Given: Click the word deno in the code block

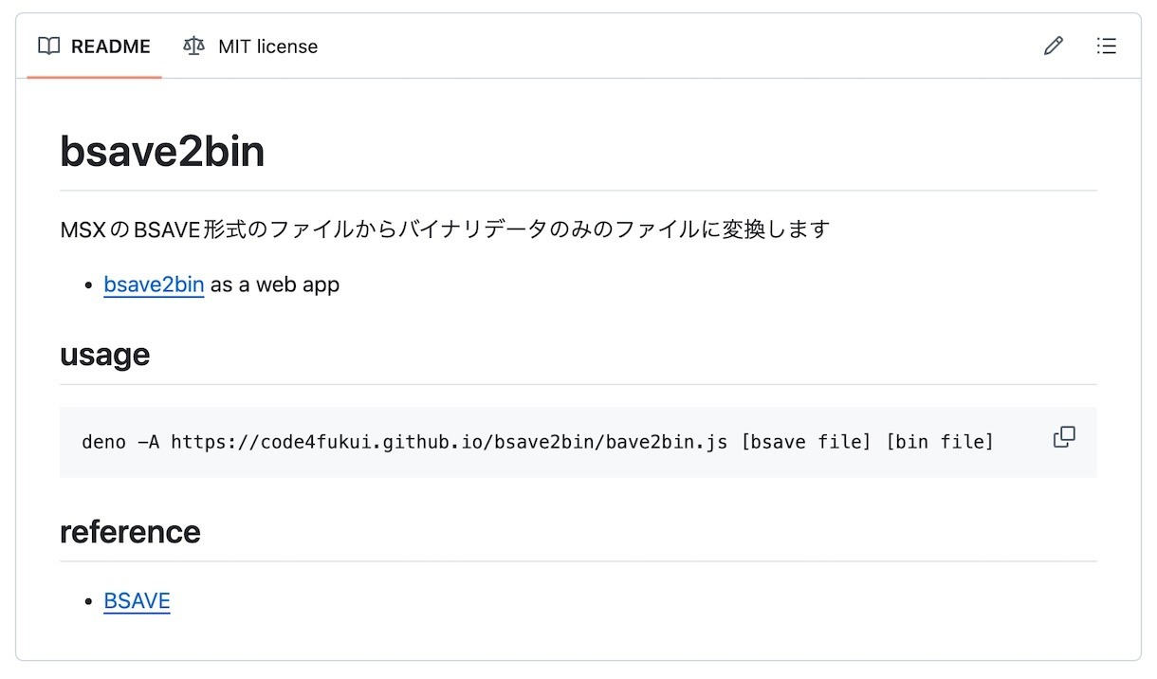Looking at the screenshot, I should click(x=104, y=442).
